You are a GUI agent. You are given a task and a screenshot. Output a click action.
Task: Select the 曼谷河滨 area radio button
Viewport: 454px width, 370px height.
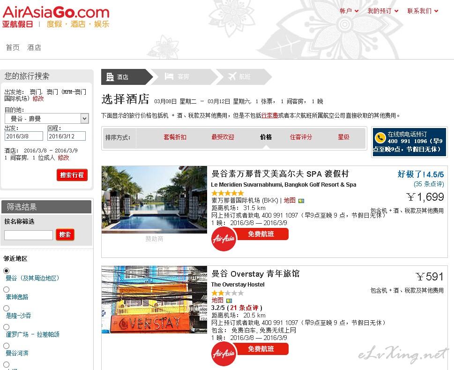pos(6,346)
